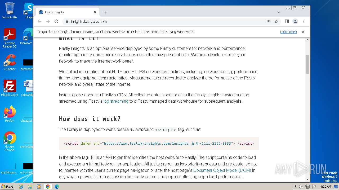Click the volume speaker tray icon
The image size is (339, 190).
pyautogui.click(x=301, y=187)
